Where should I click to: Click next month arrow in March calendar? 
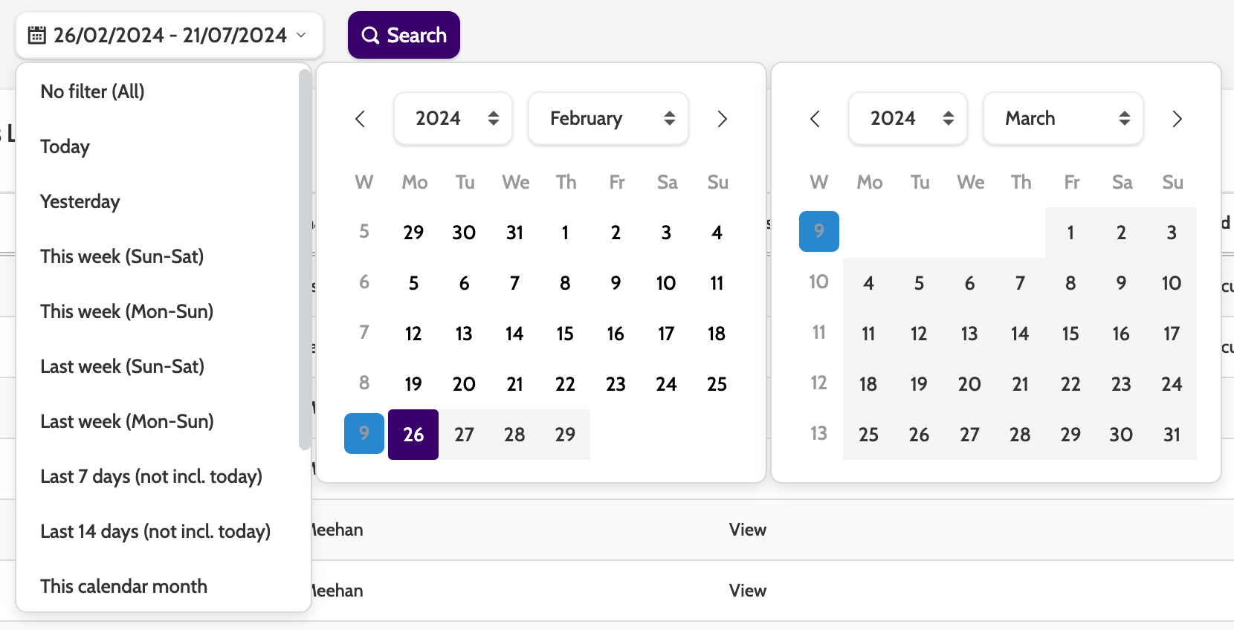coord(1177,119)
